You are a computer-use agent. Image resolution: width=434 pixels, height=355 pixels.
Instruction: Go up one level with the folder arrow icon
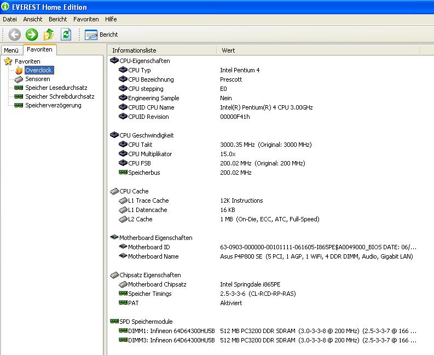49,35
